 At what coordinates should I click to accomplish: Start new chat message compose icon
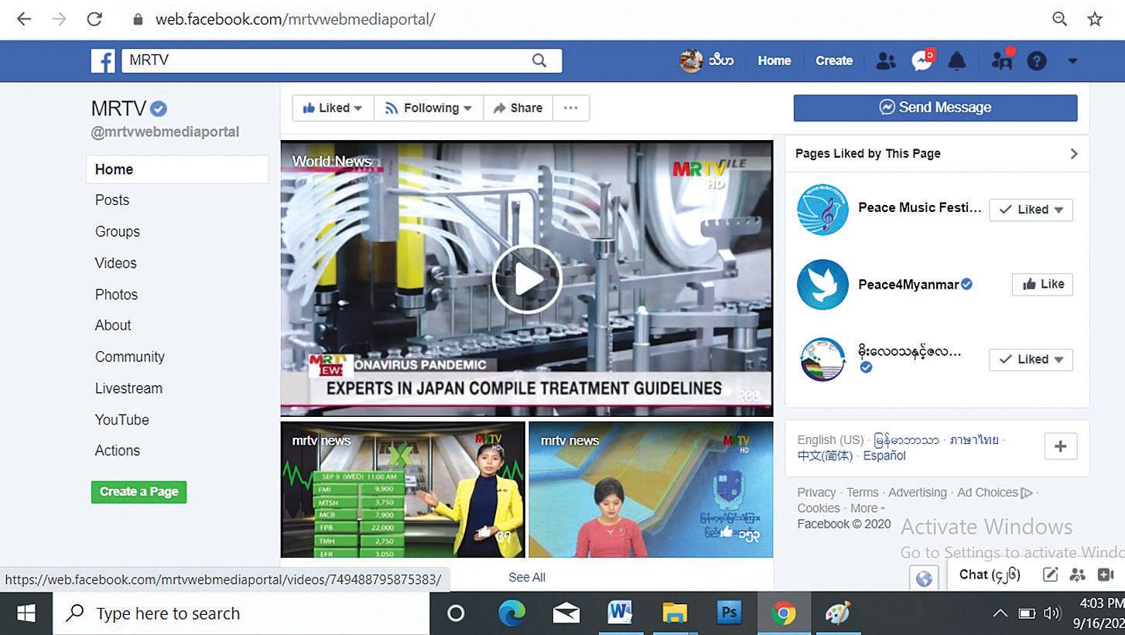1050,574
